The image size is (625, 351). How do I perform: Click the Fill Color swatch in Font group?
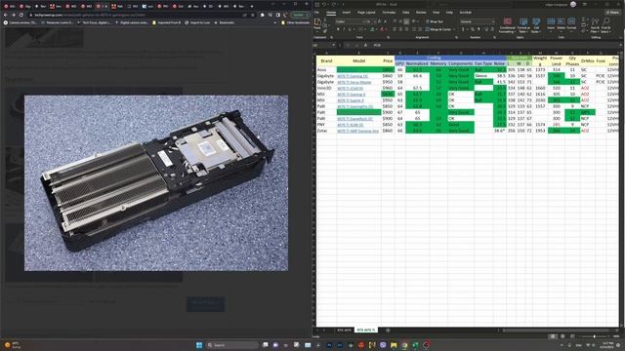click(x=371, y=29)
